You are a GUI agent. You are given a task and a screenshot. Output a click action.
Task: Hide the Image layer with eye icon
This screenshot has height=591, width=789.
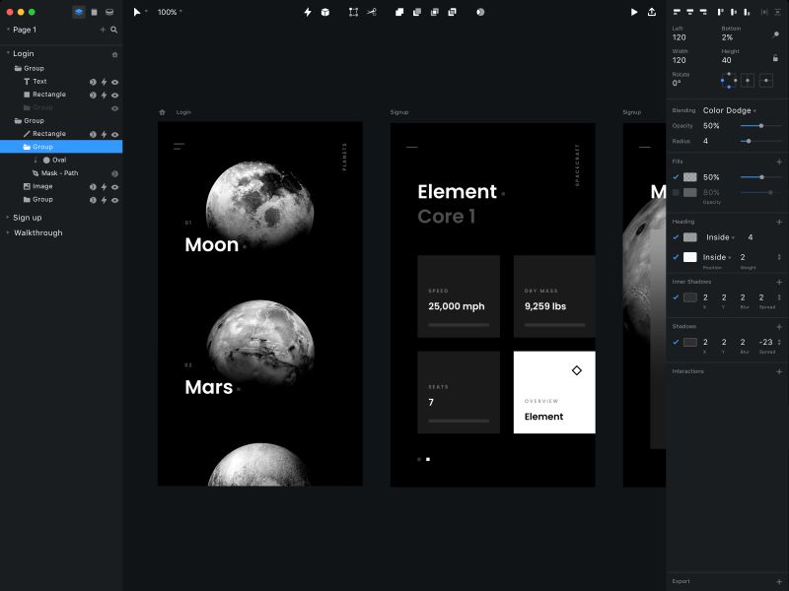click(114, 186)
